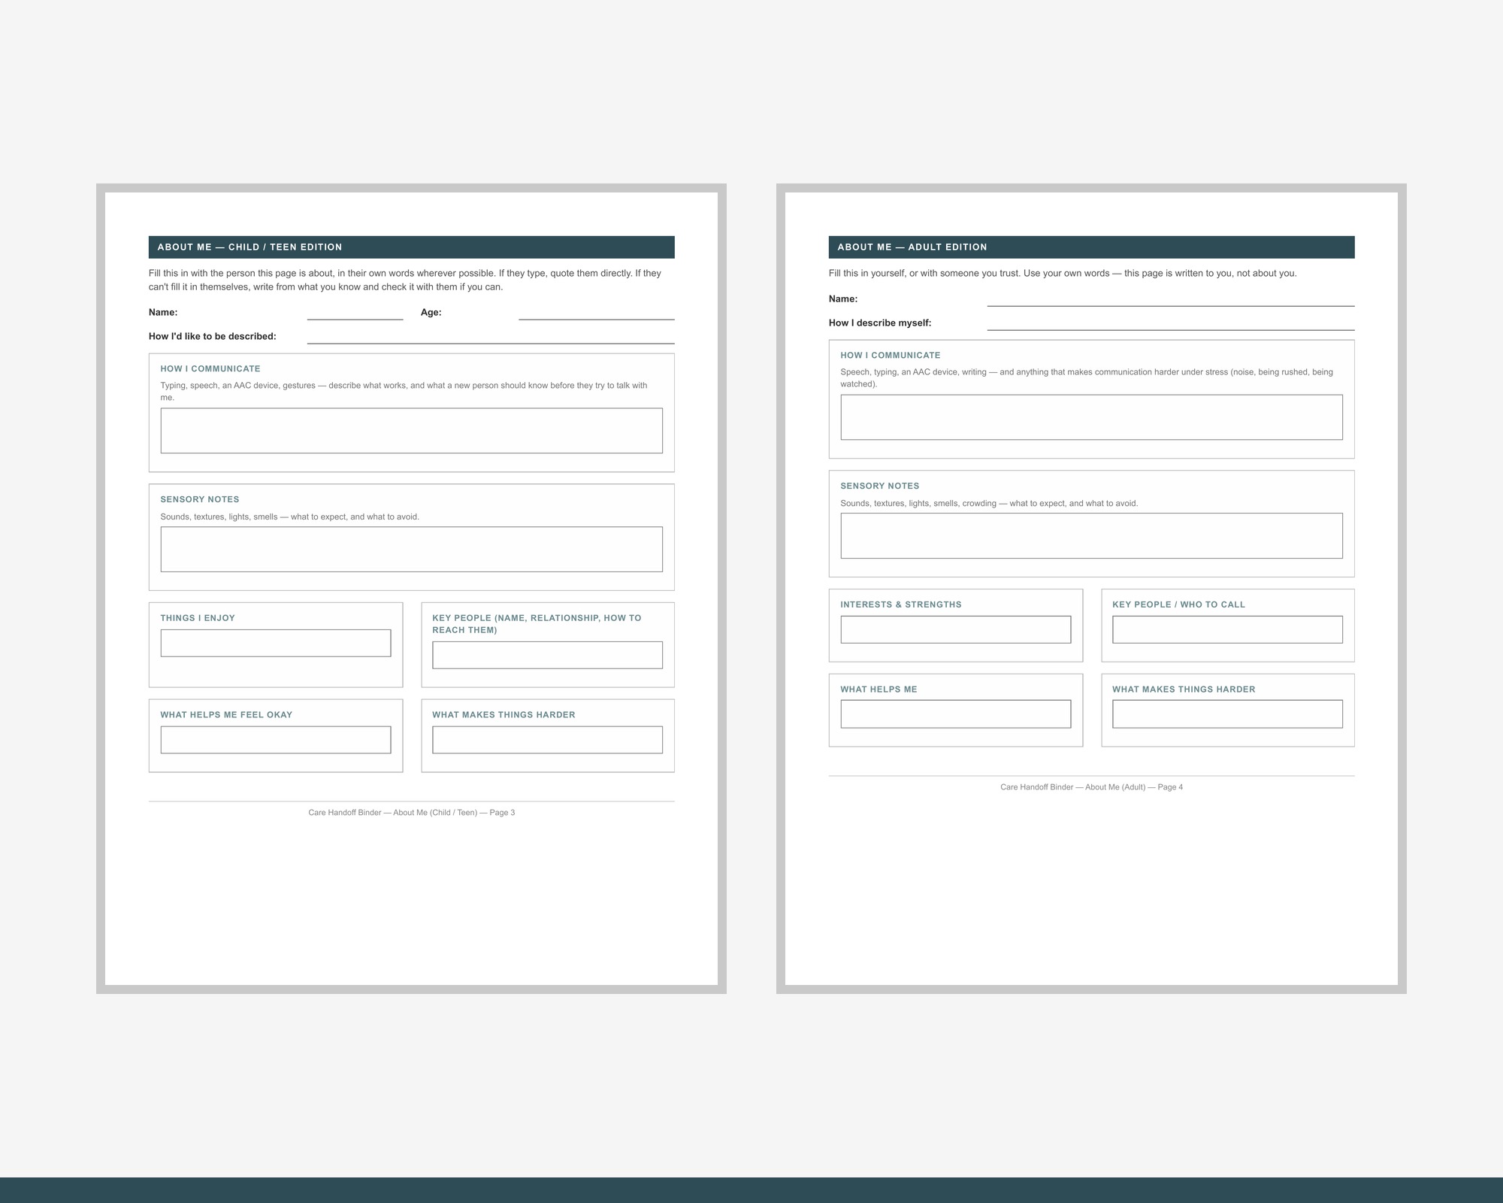Screen dimensions: 1503x1203
Task: Click the Name line on Adult page
Action: (x=1171, y=299)
